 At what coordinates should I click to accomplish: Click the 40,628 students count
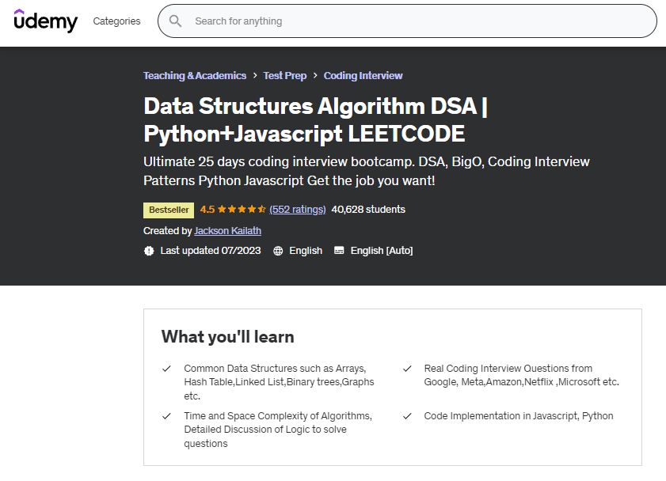point(368,210)
